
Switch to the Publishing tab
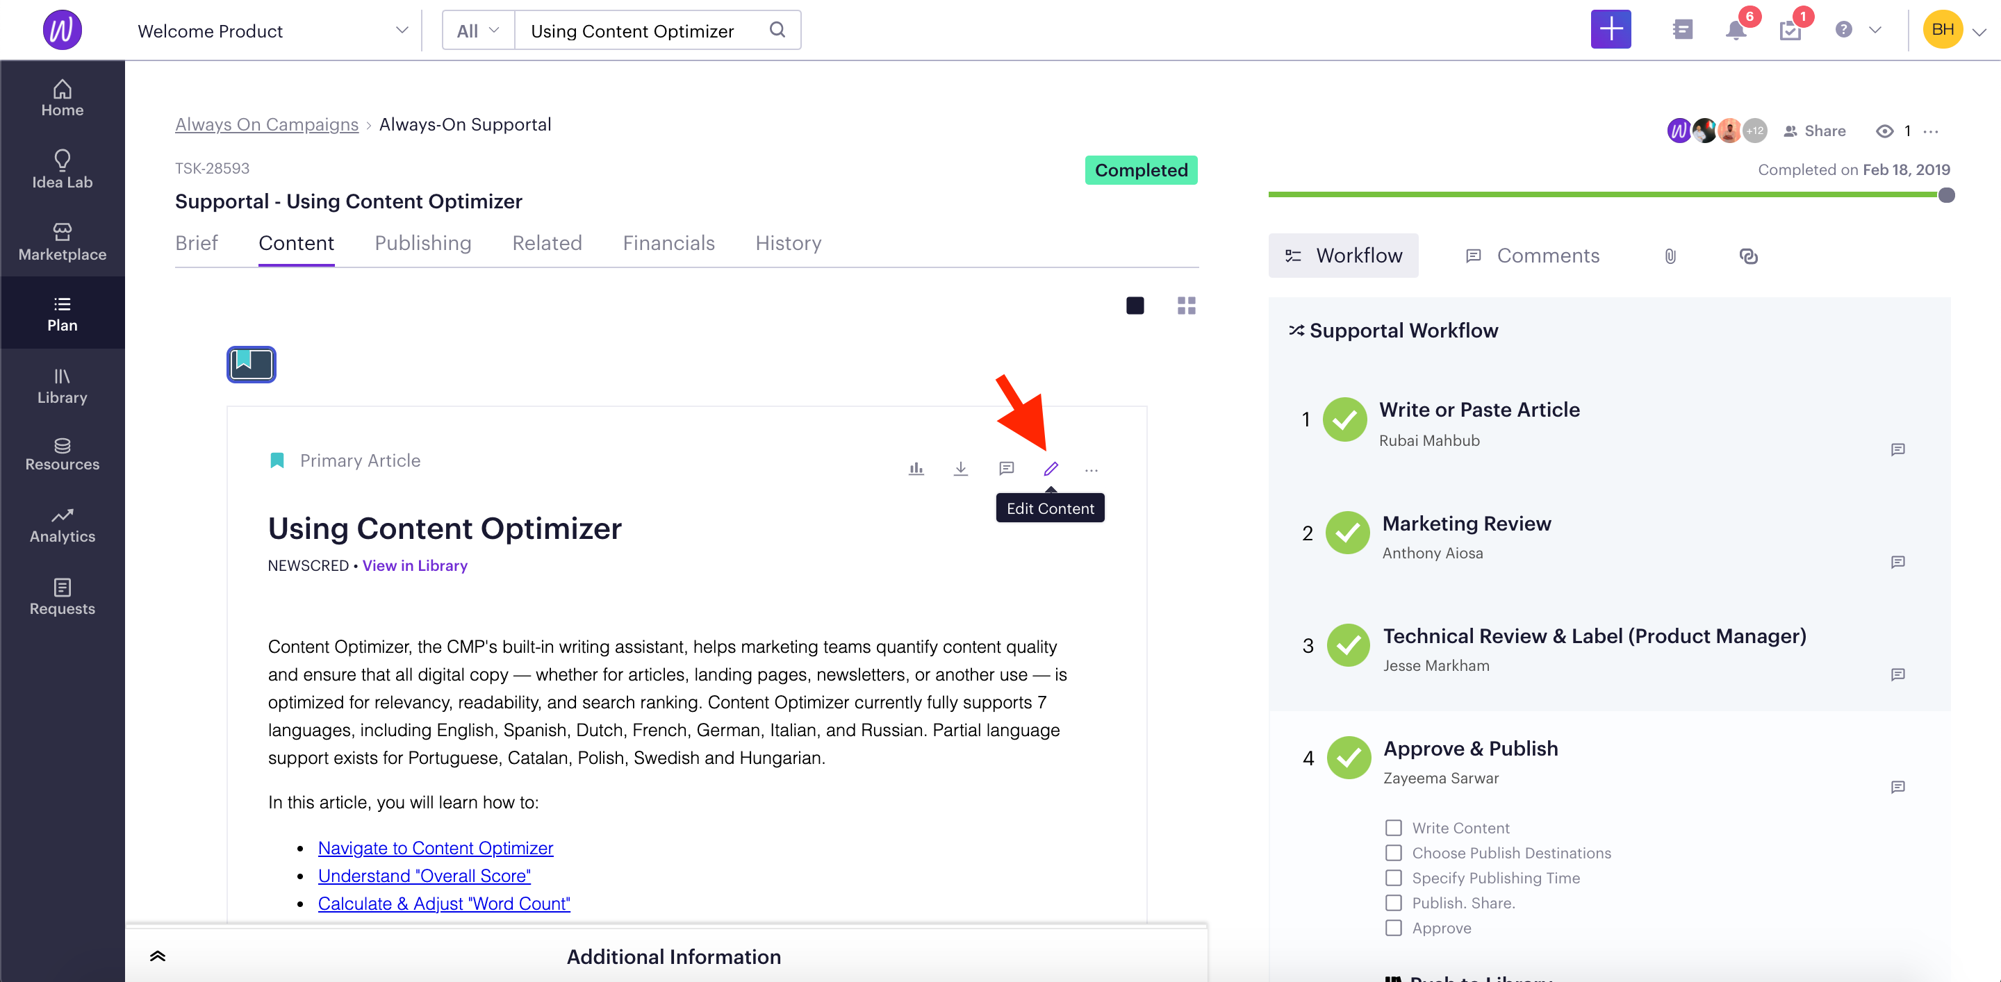(422, 243)
